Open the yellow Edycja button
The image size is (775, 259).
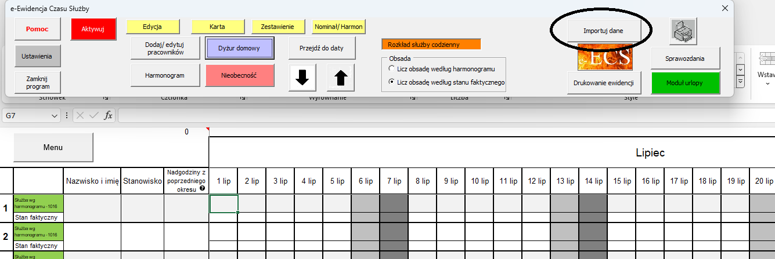153,27
